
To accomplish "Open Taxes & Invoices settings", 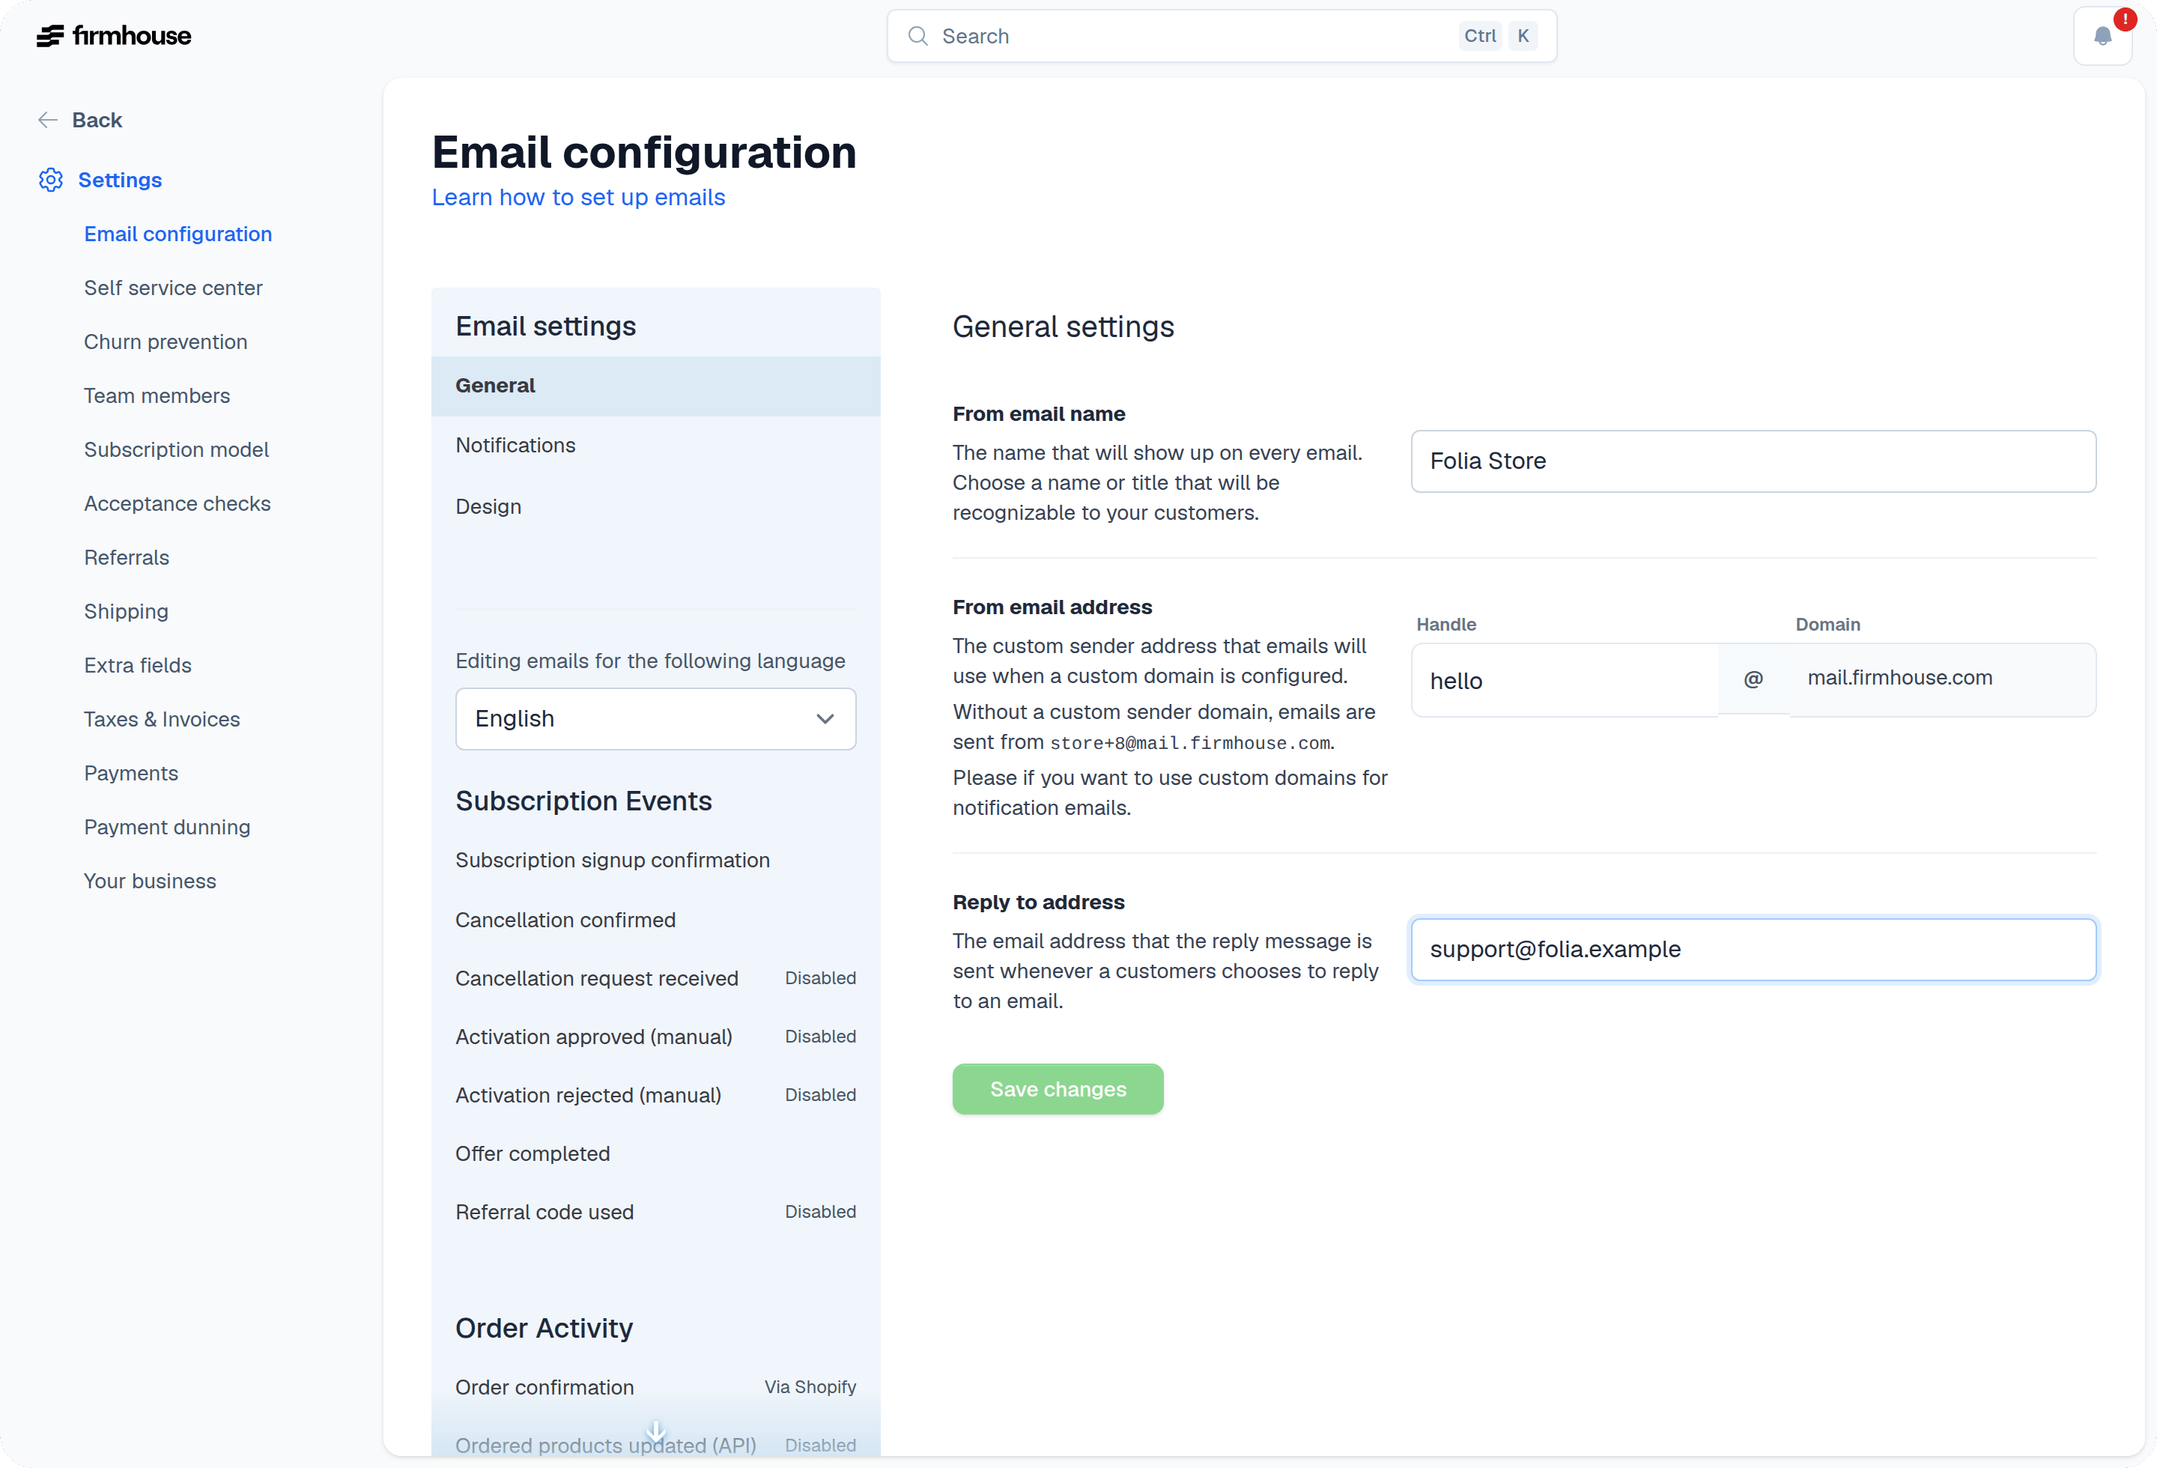I will tap(163, 718).
